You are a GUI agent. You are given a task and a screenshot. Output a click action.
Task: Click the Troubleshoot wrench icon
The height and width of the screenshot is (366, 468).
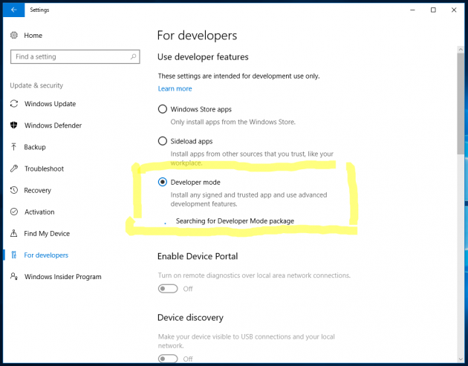tap(13, 169)
